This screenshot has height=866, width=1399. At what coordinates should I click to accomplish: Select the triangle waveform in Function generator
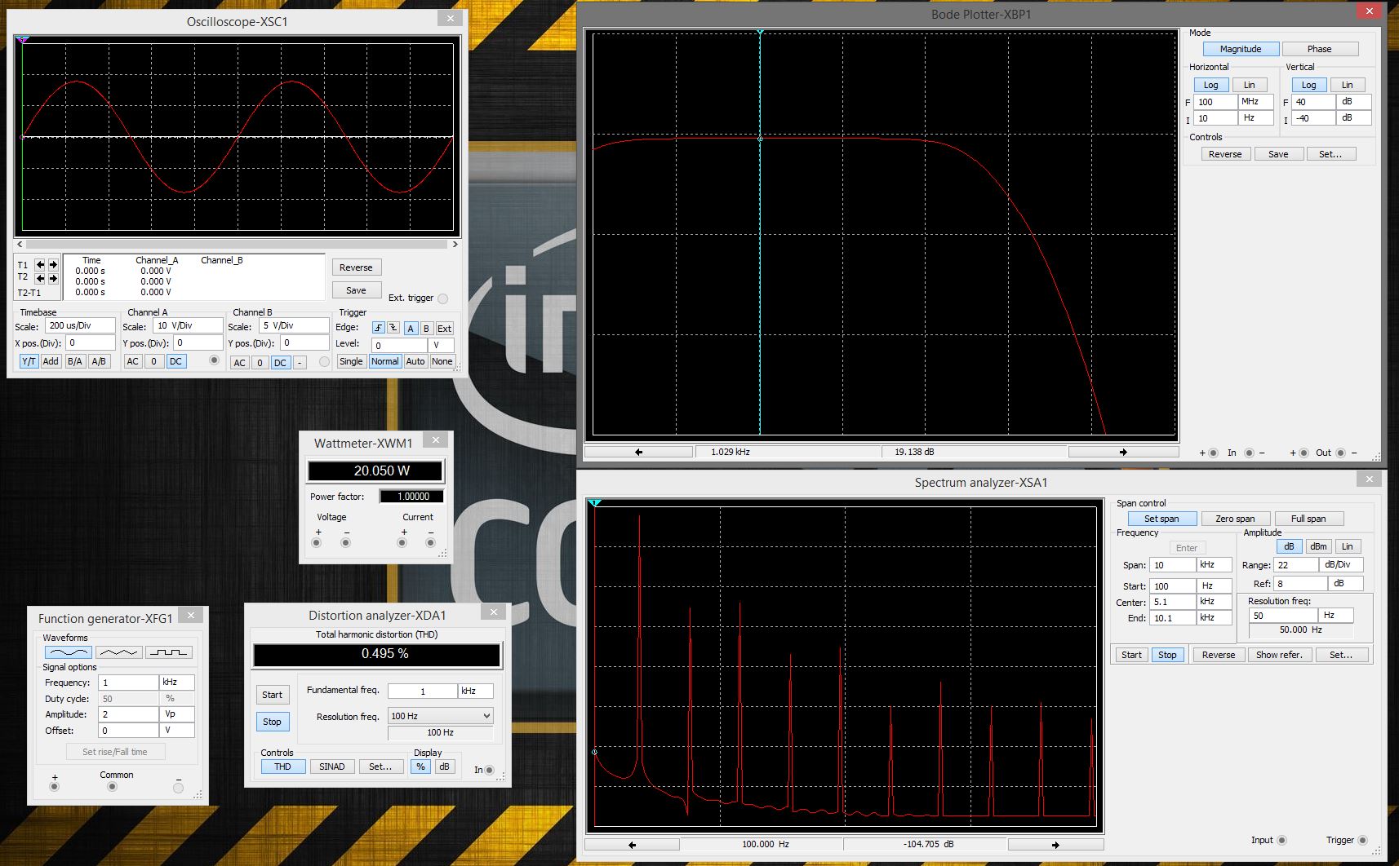(118, 652)
